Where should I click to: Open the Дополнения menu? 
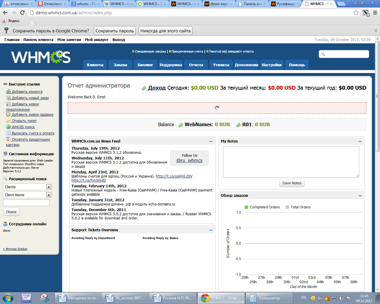(246, 65)
